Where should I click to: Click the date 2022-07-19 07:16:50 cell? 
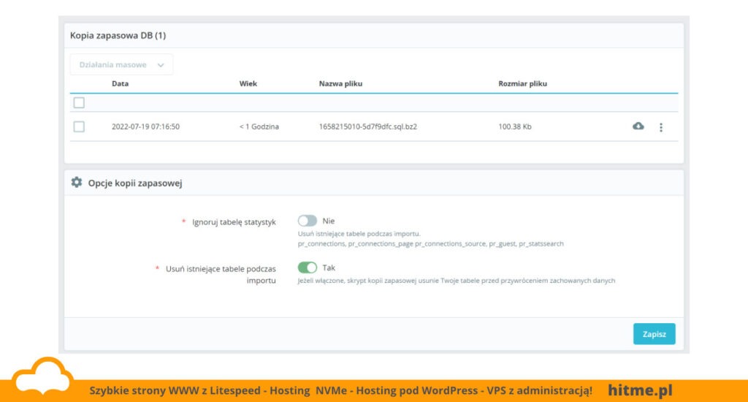(x=145, y=126)
